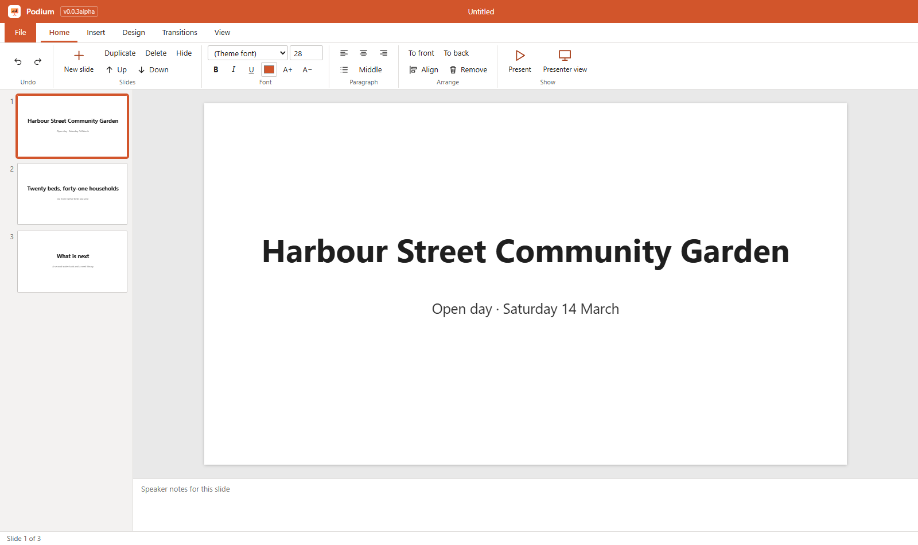Increase font size with A+
Screen dimensions: 918x545
pos(288,69)
